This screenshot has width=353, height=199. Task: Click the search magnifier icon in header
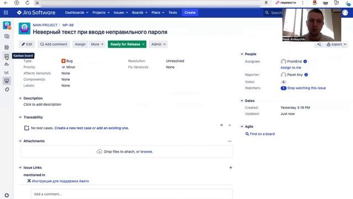click(267, 13)
